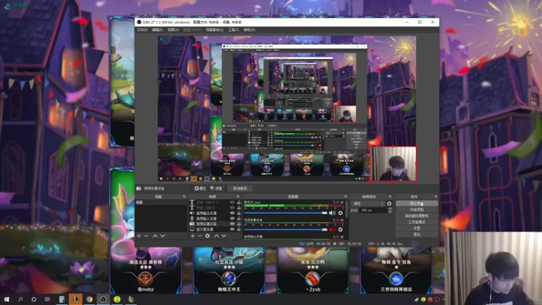Viewport: 542px width, 305px height.
Task: Select the 显示器采集 source row
Action: (x=215, y=229)
